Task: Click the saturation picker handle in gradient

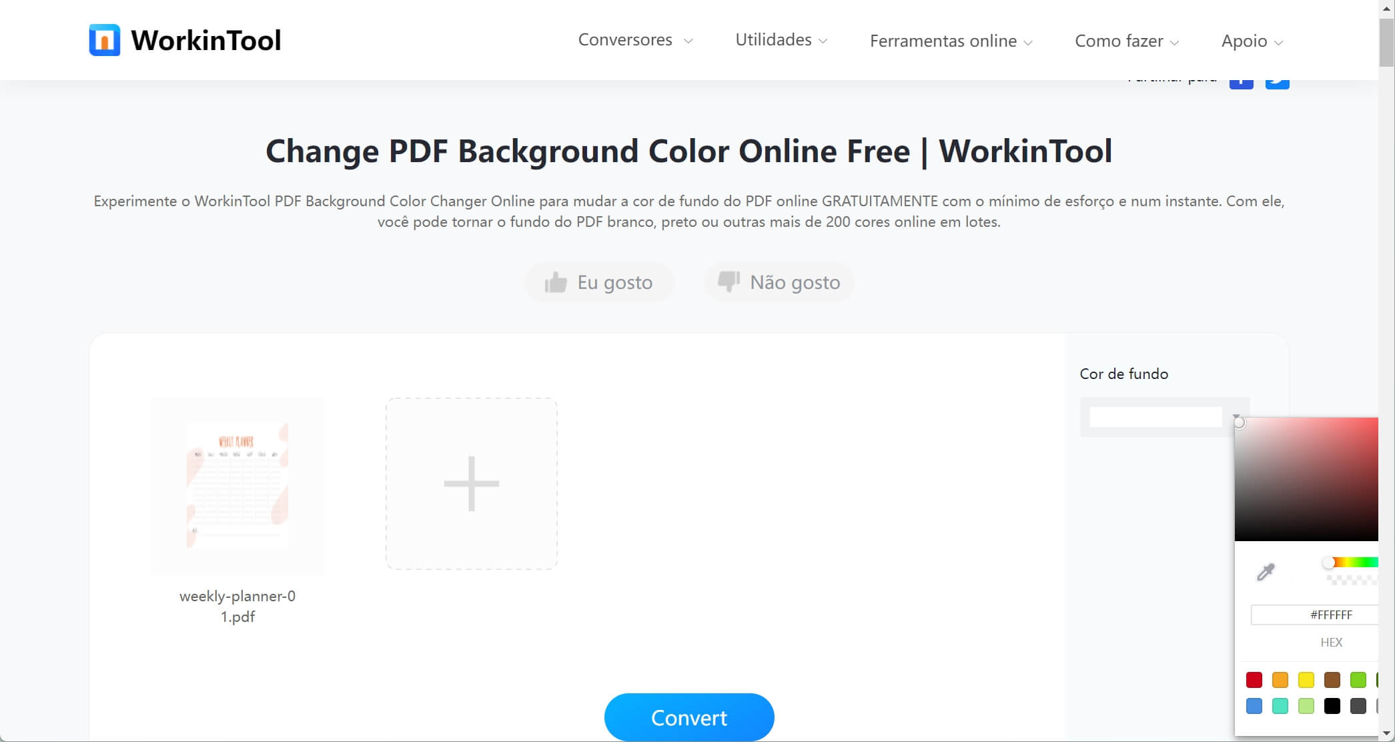Action: (1239, 422)
